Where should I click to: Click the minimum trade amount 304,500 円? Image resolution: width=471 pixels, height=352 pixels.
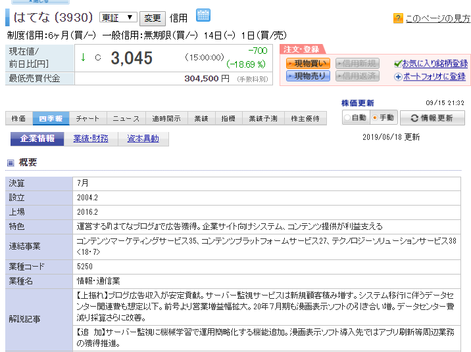(x=207, y=79)
